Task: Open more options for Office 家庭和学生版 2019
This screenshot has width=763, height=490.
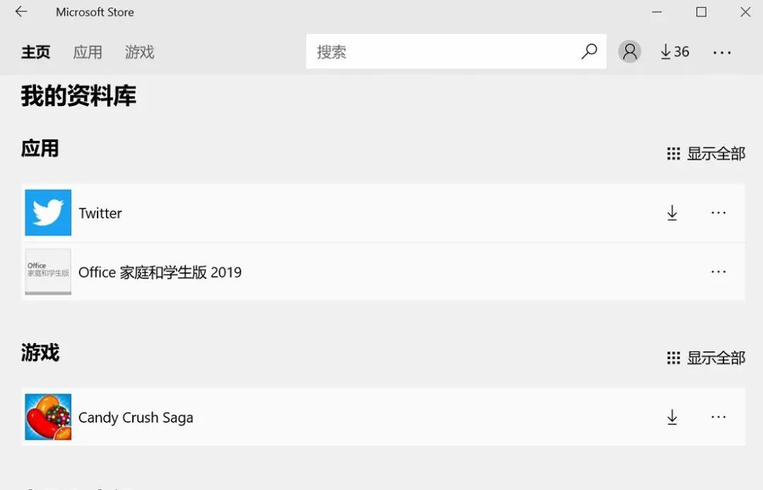Action: tap(718, 272)
